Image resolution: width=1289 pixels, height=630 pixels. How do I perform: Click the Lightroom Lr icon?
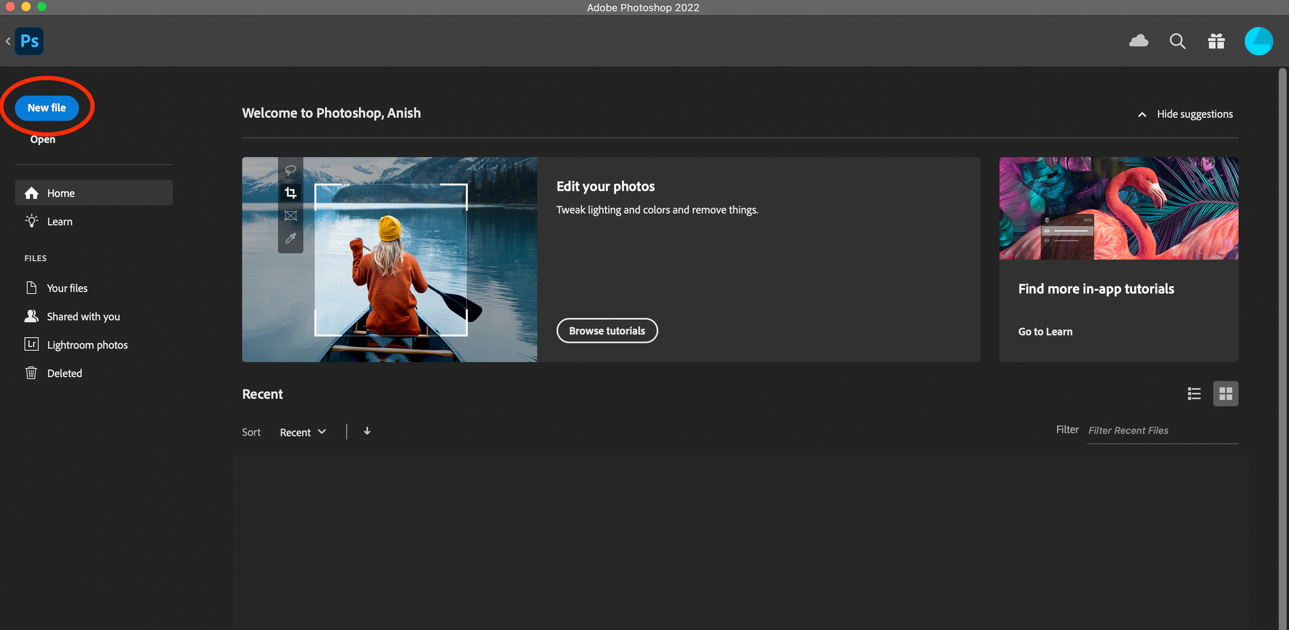click(x=32, y=344)
